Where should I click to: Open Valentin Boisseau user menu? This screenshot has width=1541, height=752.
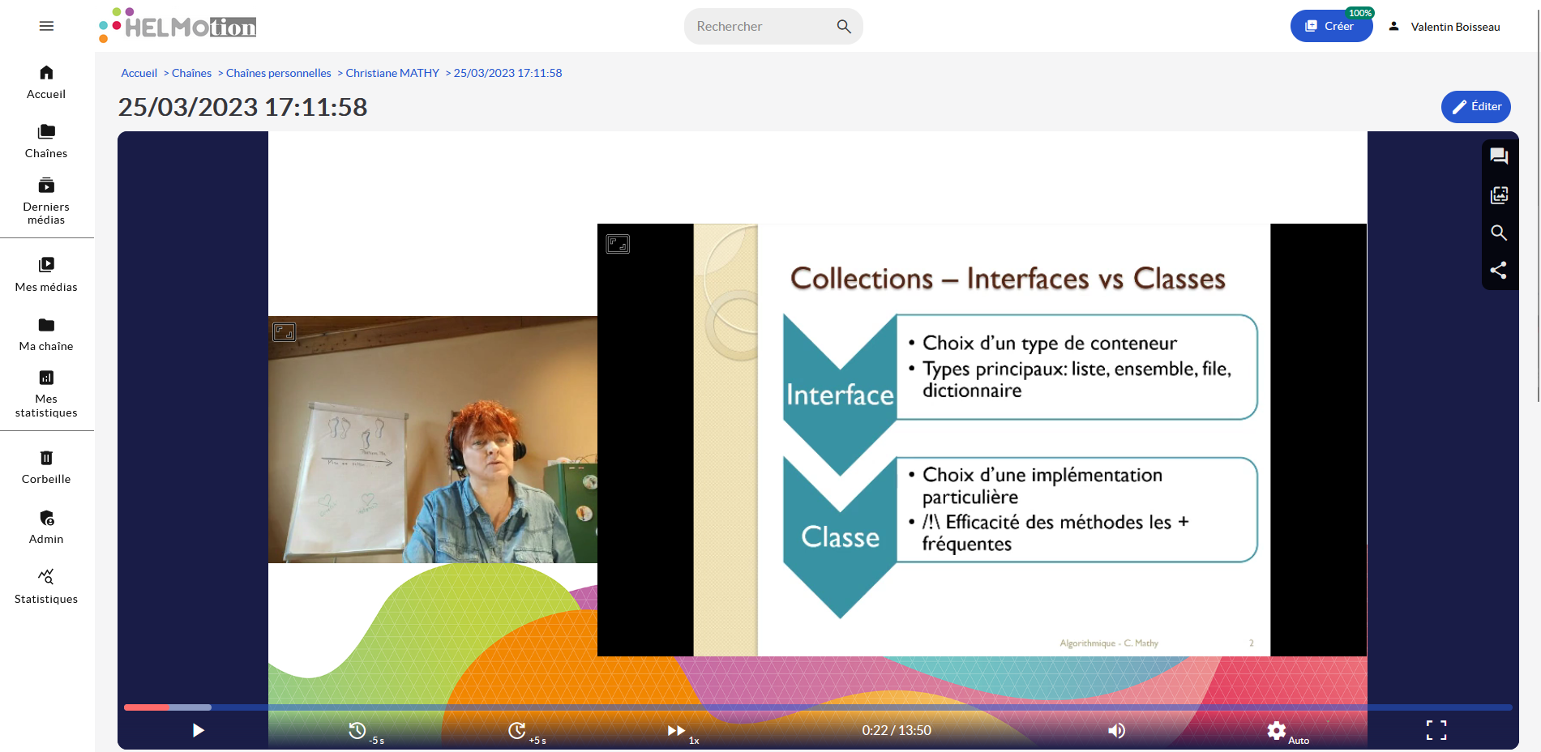point(1444,27)
